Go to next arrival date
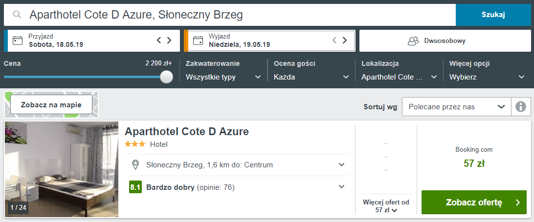The image size is (534, 222). point(169,40)
